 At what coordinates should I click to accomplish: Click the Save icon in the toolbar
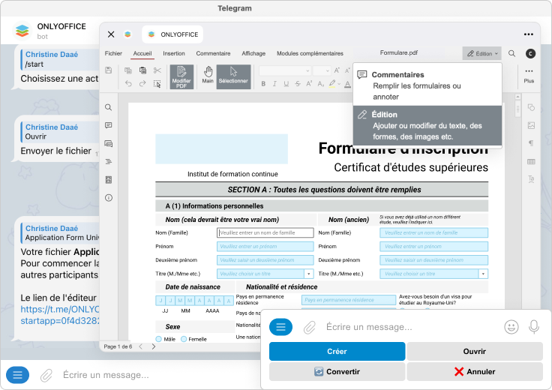(109, 70)
